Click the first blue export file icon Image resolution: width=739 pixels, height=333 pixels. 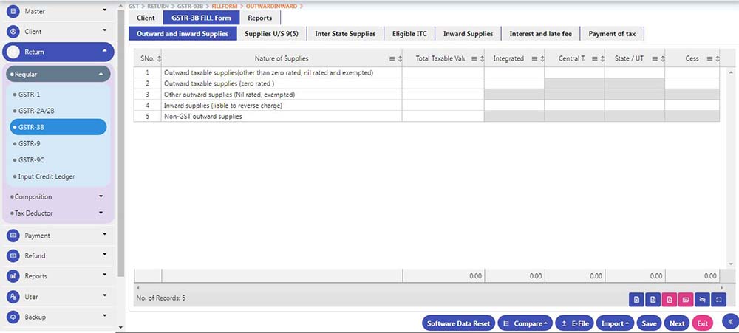pos(636,299)
